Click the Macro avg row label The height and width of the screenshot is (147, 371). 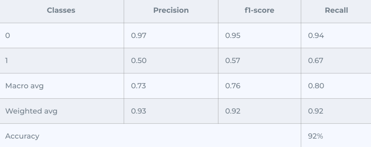pyautogui.click(x=25, y=86)
